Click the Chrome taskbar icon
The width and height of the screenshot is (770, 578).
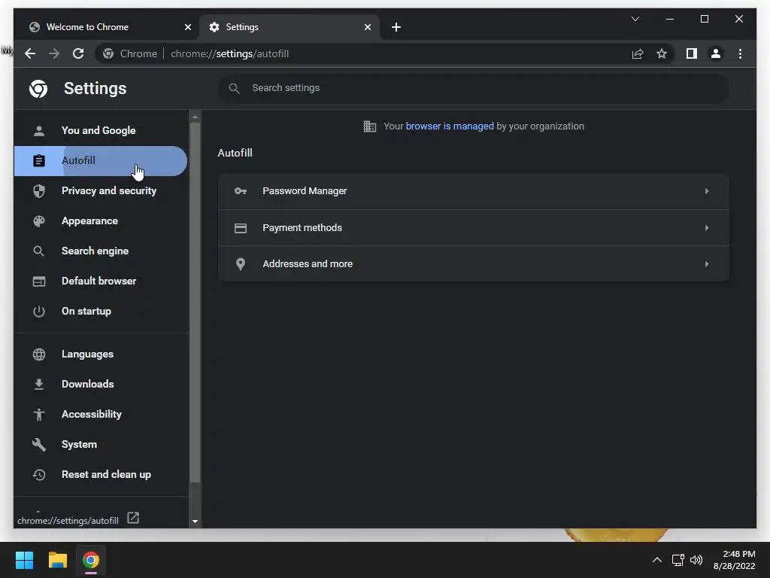point(91,560)
